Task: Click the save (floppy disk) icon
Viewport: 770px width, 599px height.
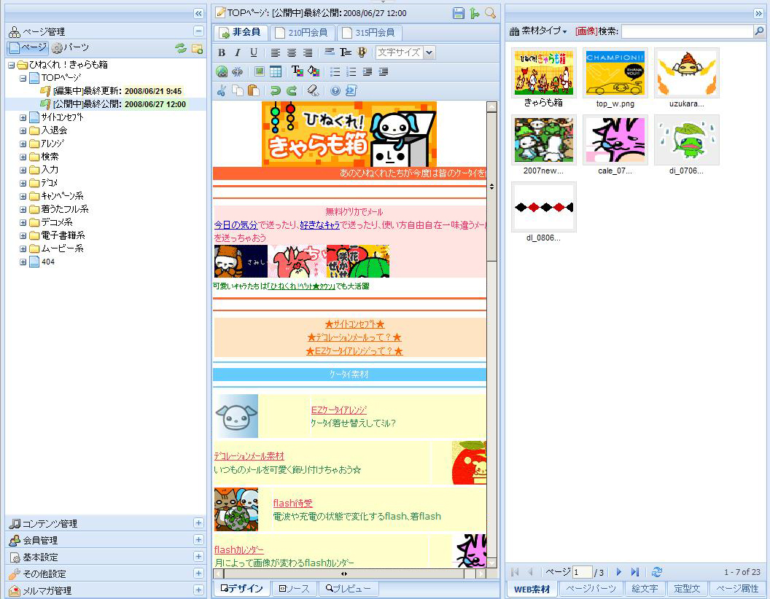Action: click(x=458, y=13)
